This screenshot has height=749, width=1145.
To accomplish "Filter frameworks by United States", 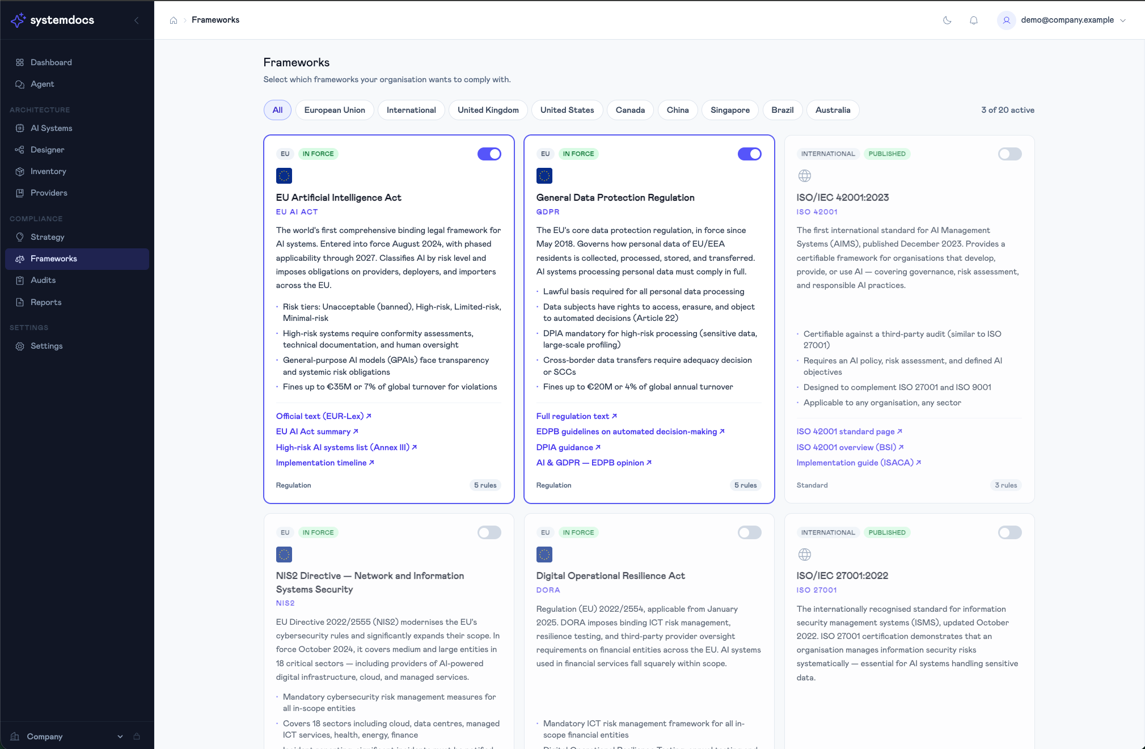I will pos(567,110).
